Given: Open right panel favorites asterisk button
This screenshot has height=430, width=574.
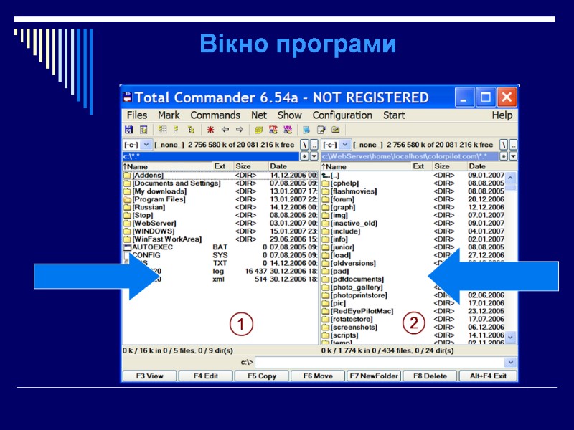Looking at the screenshot, I should pos(504,156).
